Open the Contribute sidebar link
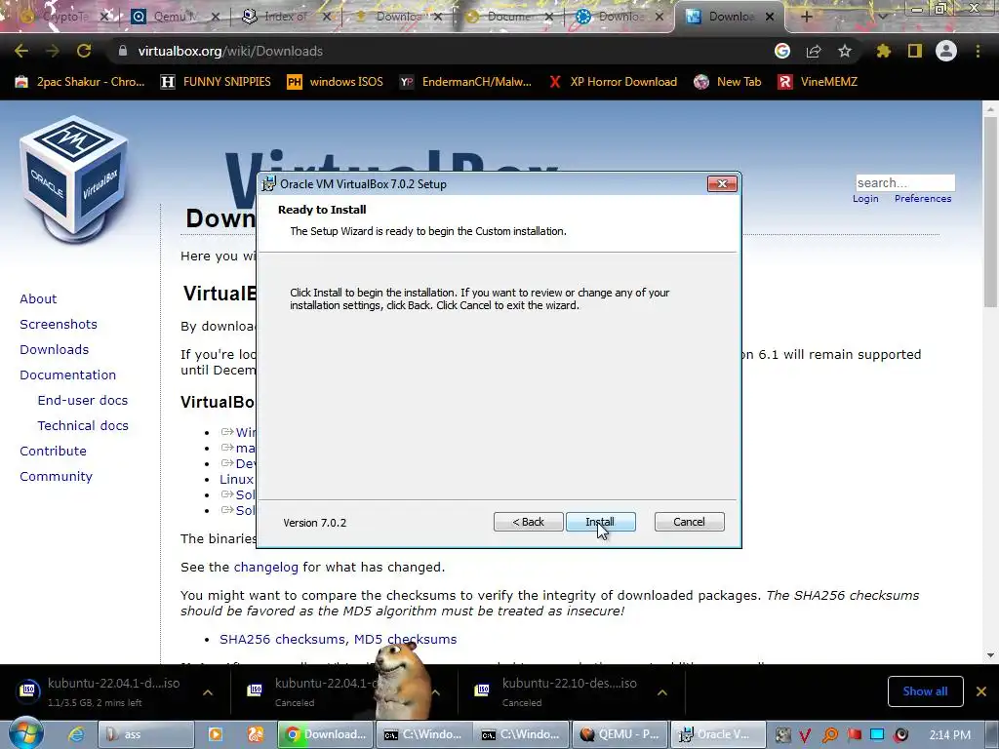Viewport: 999px width, 749px height. [x=53, y=451]
